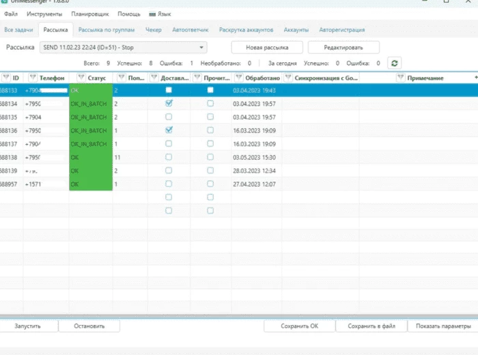Switch to the Все задачи tab

tap(18, 30)
